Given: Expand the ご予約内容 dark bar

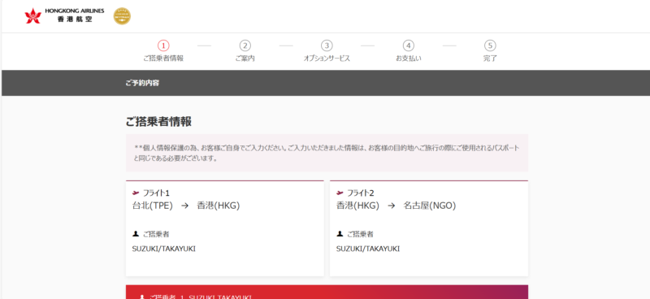Looking at the screenshot, I should (x=325, y=83).
